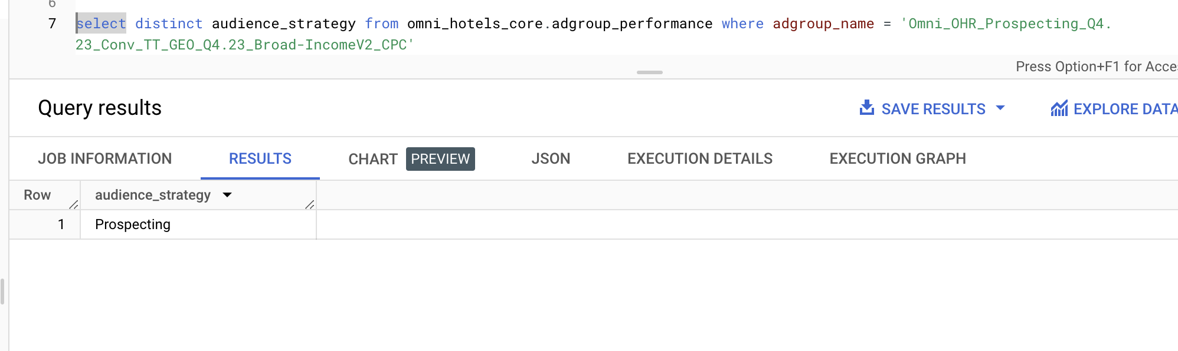Expand the Save Results dropdown caret

(1000, 108)
